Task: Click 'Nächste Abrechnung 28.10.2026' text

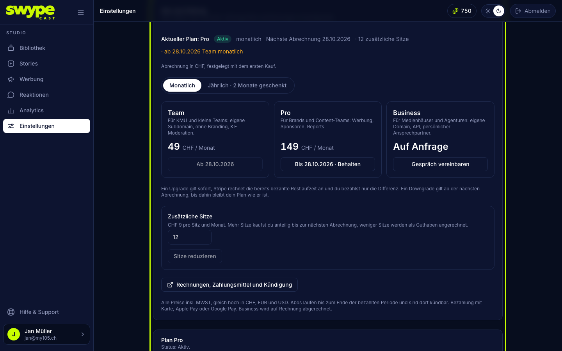Action: [308, 39]
